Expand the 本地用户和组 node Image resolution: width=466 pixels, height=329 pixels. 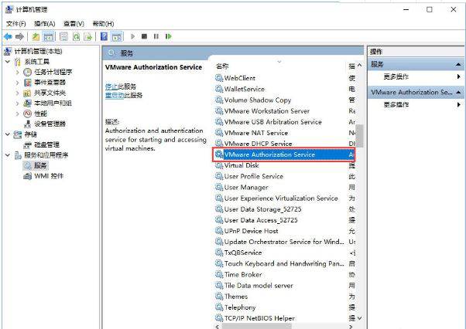[18, 103]
